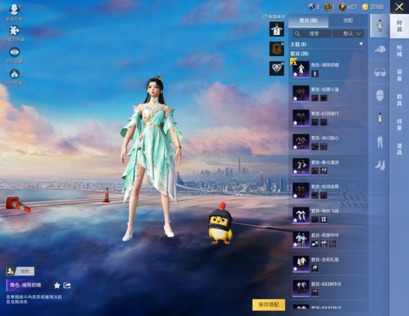Image resolution: width=409 pixels, height=316 pixels.
Task: Favorite the outfit with the star icon
Action: tap(57, 285)
